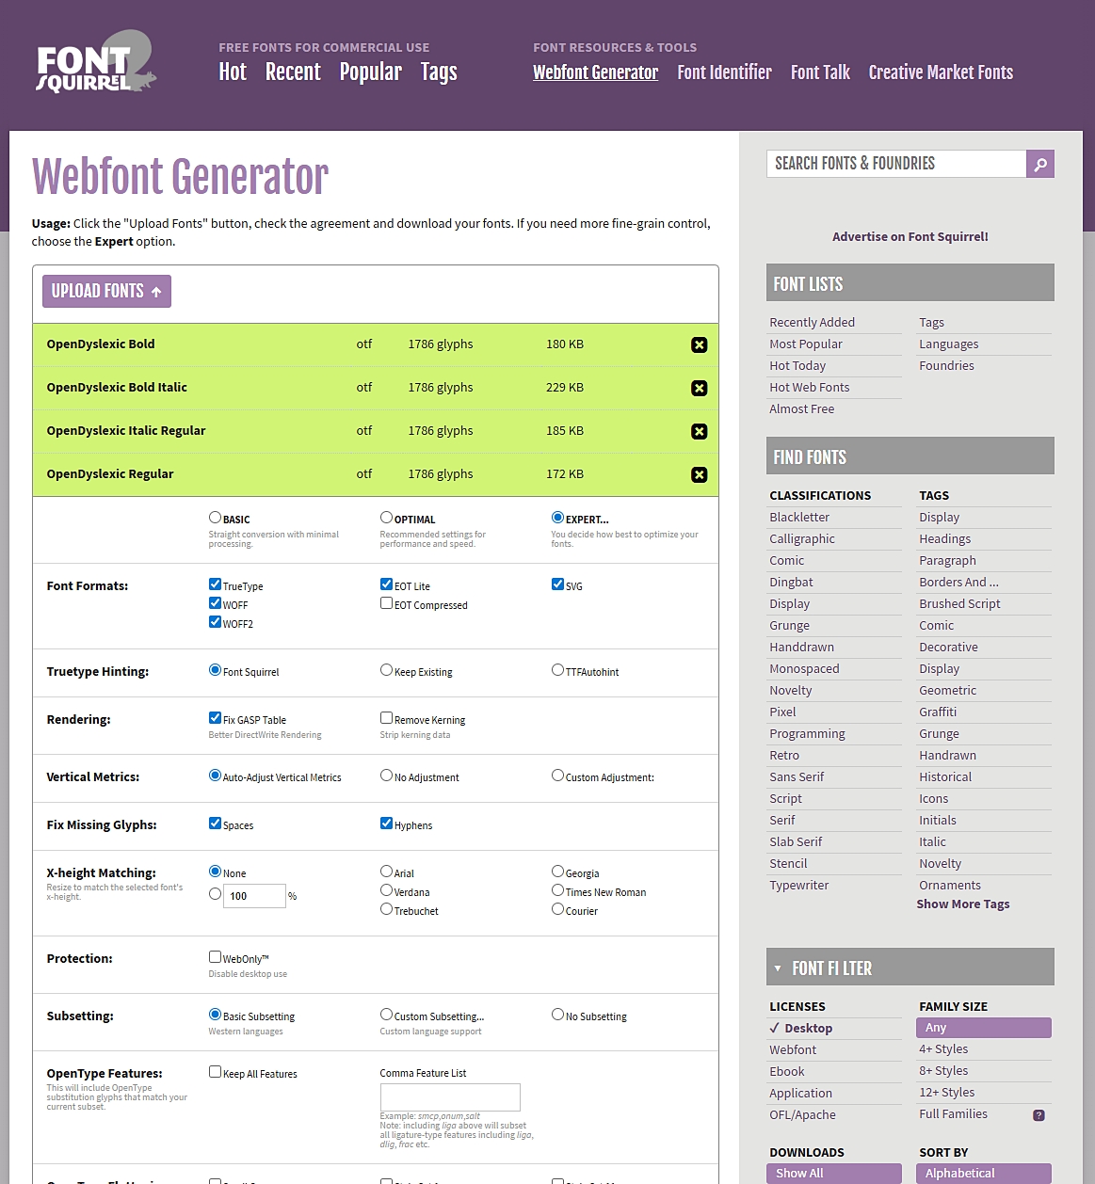The height and width of the screenshot is (1184, 1095).
Task: Open Recently Added font list
Action: point(812,322)
